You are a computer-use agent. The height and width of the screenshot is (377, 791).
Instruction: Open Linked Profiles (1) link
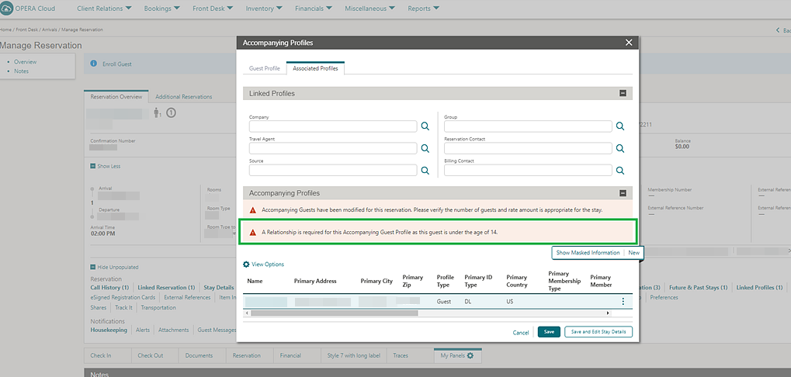pos(759,287)
